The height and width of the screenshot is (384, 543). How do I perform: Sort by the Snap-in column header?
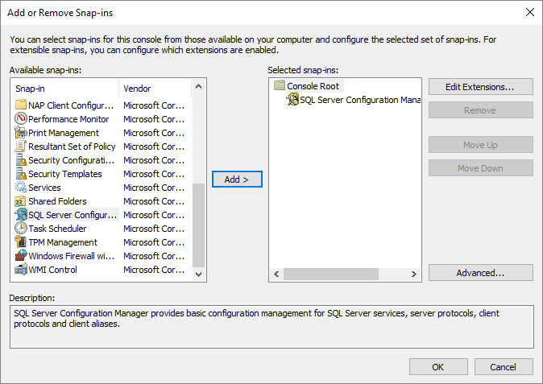[65, 89]
